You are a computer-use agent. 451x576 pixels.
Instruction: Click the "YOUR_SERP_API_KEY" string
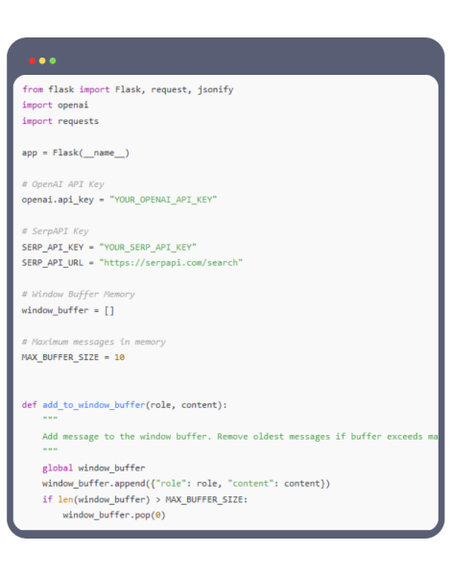pyautogui.click(x=148, y=247)
